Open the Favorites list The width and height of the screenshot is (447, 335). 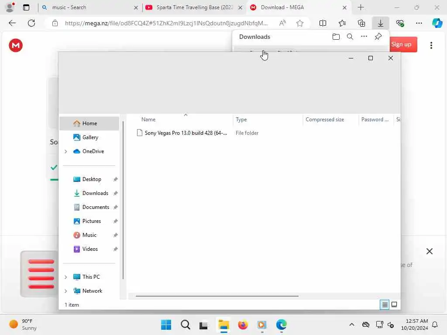(342, 23)
